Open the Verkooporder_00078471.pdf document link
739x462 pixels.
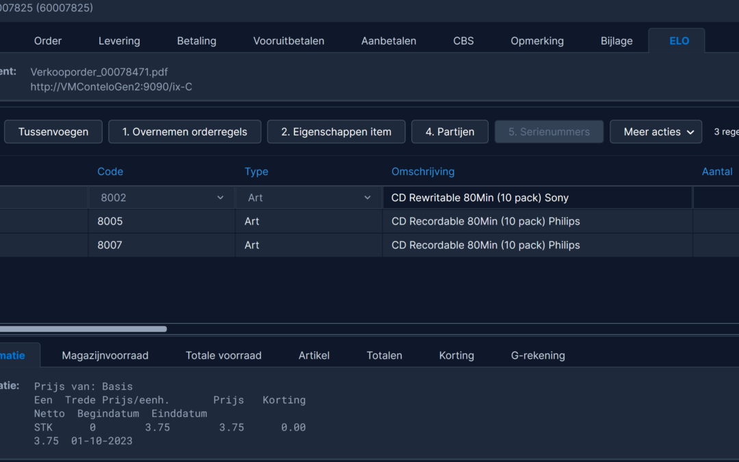(x=99, y=72)
